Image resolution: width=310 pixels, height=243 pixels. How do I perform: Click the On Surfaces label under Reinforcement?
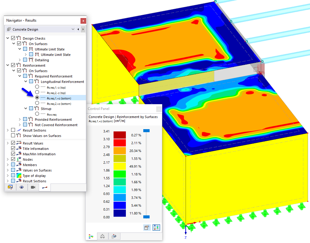[38, 71]
